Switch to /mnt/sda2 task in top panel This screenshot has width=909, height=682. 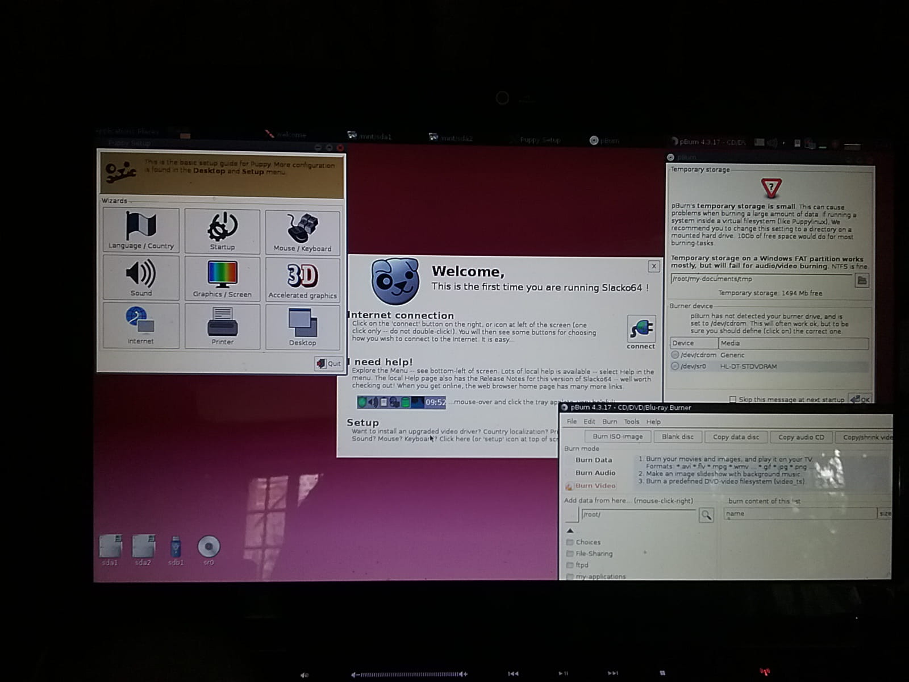(x=451, y=138)
